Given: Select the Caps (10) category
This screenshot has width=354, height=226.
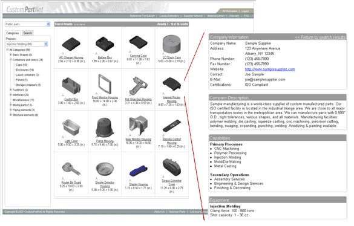Looking at the screenshot, I should pos(21,65).
